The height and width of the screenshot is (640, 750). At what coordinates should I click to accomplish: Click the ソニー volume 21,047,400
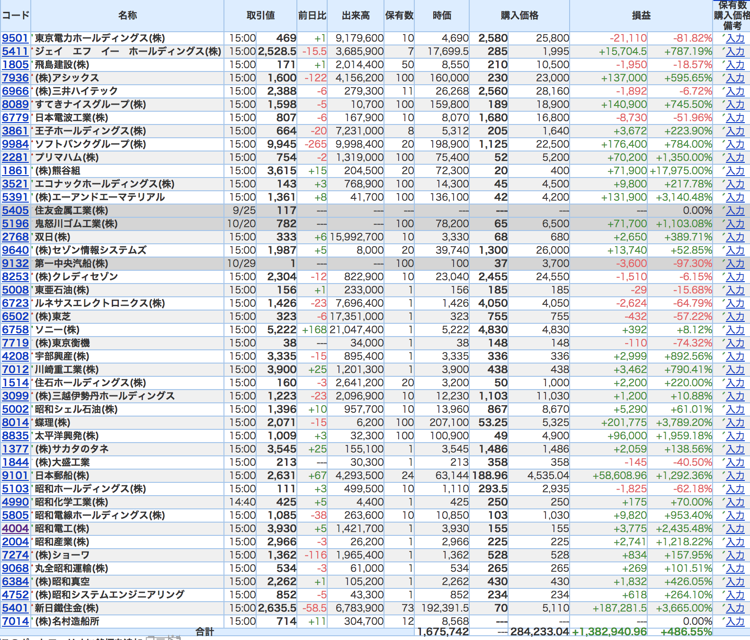[357, 330]
